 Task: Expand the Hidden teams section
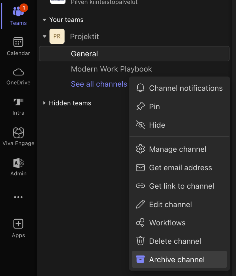[44, 103]
